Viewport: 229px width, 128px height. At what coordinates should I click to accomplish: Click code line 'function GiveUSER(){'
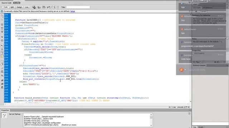28,20
